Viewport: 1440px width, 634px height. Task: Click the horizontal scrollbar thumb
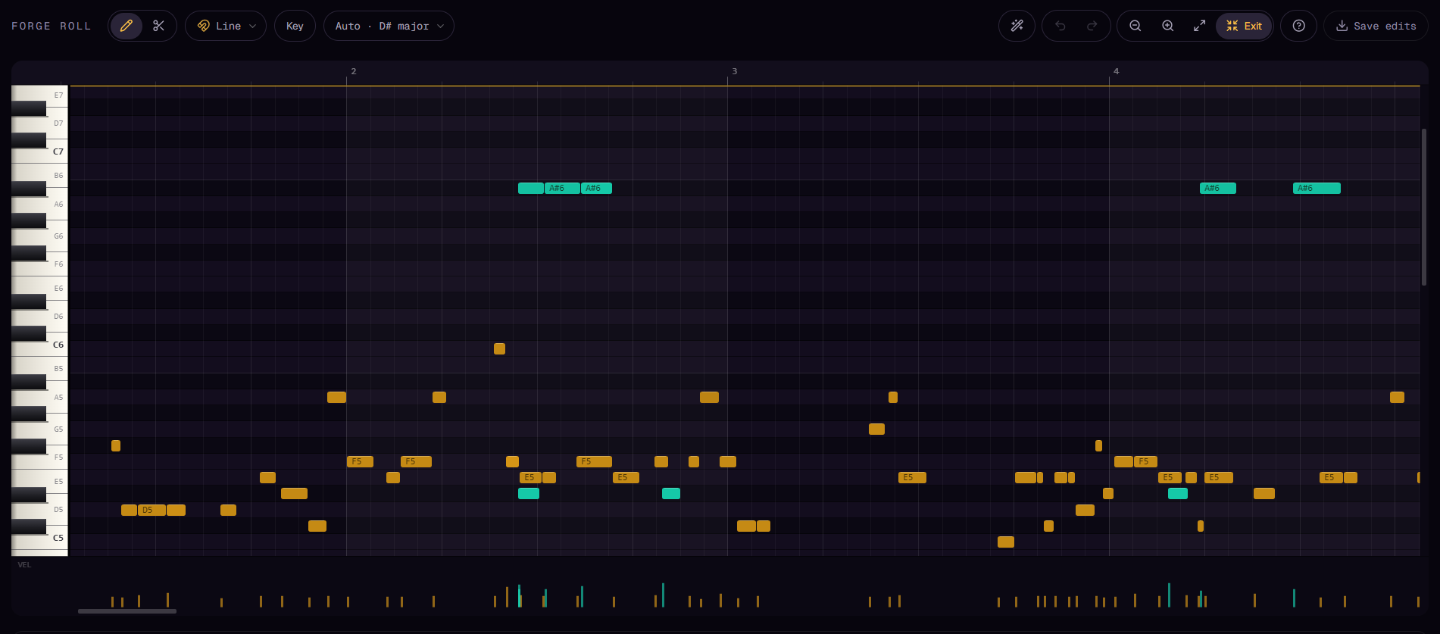pos(127,611)
